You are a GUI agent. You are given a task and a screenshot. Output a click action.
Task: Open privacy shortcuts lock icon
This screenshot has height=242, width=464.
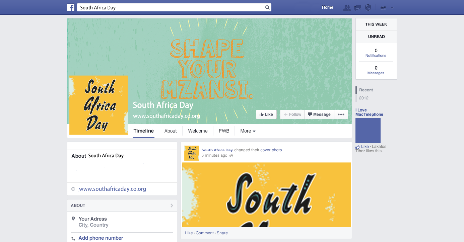point(383,7)
